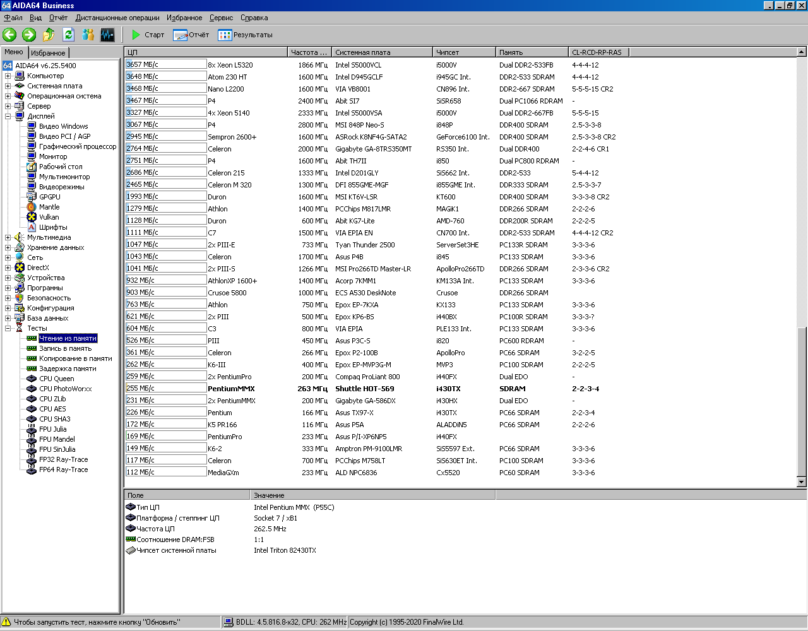This screenshot has width=808, height=631.
Task: Select the FP64 Ray-Trace test icon
Action: tap(32, 469)
